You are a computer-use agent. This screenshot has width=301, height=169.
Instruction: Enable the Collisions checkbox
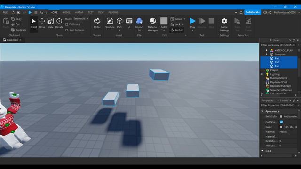click(67, 24)
